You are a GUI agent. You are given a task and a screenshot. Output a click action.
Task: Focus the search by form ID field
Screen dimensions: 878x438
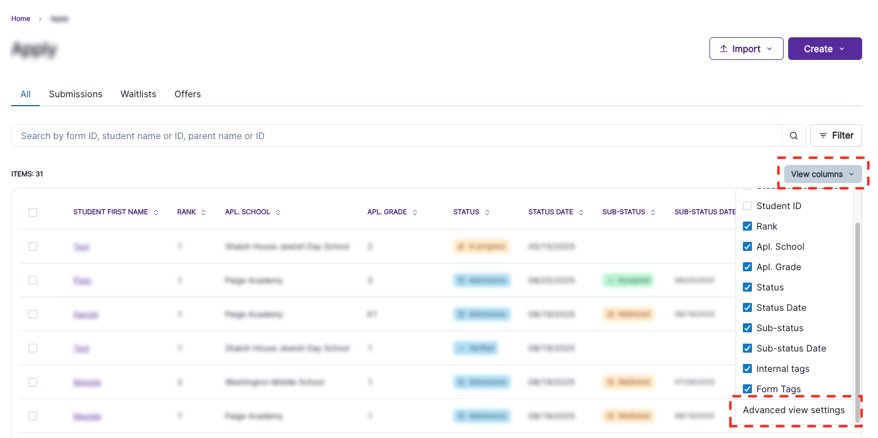pos(396,136)
